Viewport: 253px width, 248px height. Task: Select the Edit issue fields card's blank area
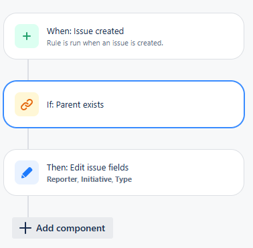point(189,172)
